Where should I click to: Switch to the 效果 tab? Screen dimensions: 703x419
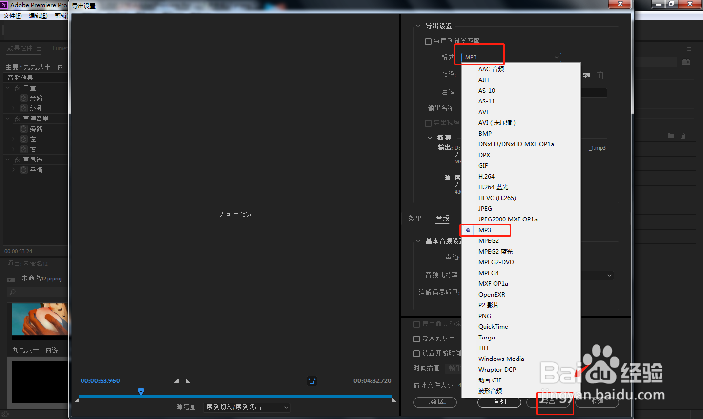(x=415, y=219)
